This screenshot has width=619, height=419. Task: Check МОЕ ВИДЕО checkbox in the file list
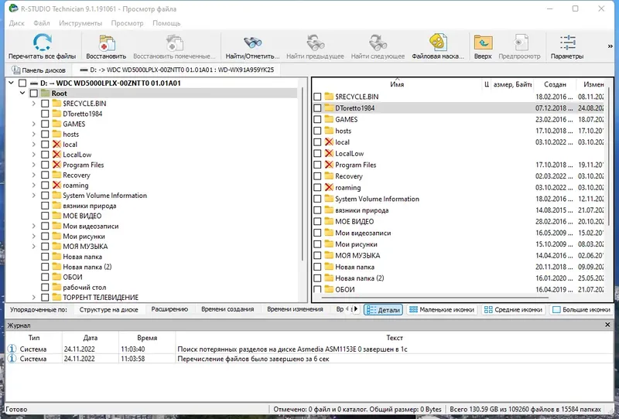coord(317,222)
